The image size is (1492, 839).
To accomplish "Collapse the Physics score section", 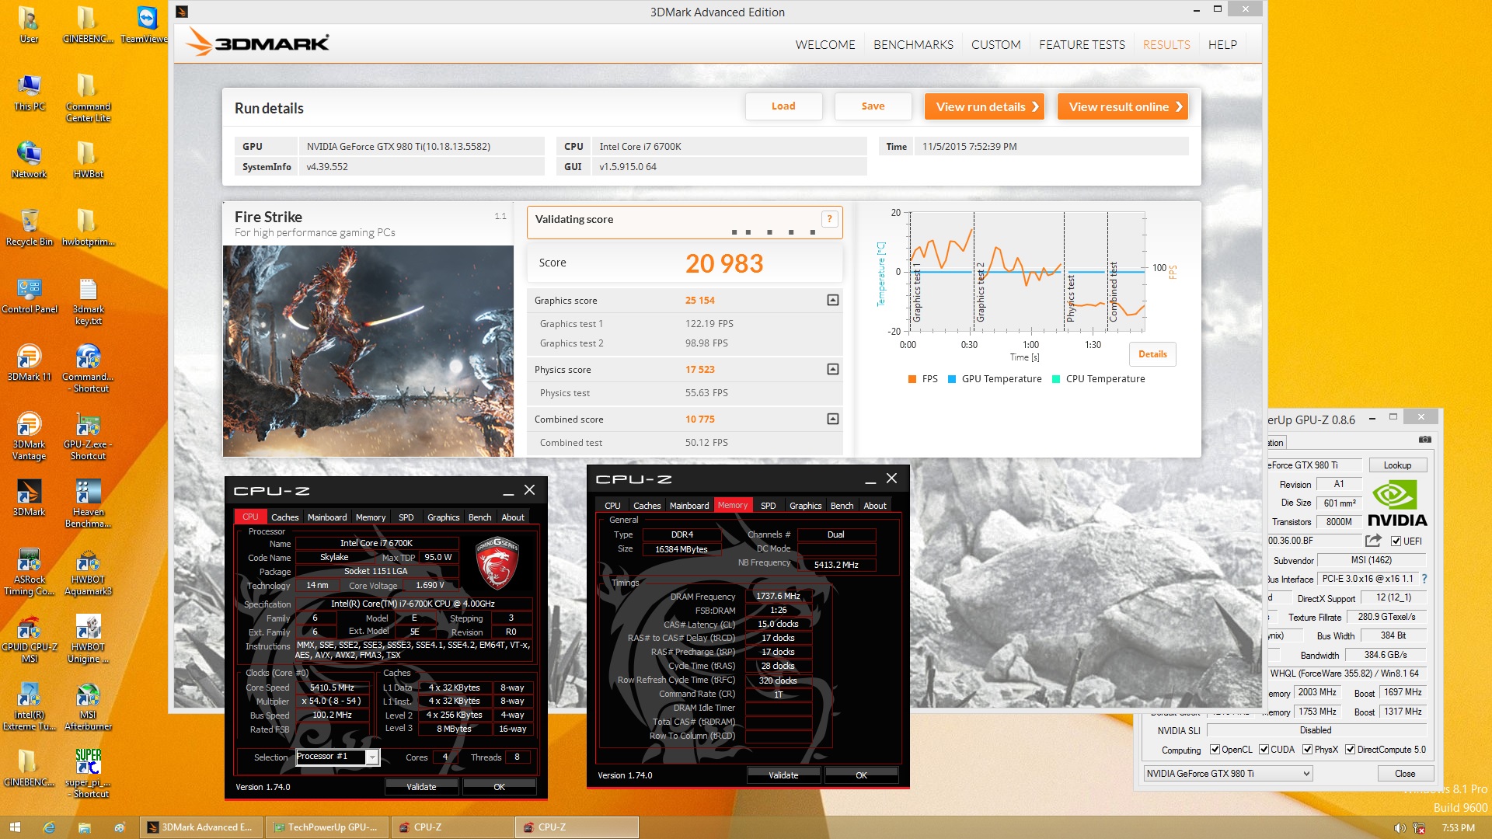I will (832, 369).
